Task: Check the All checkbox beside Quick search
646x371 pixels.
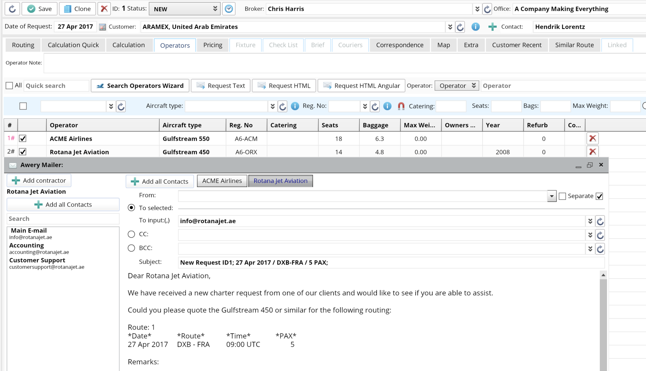Action: (9, 85)
